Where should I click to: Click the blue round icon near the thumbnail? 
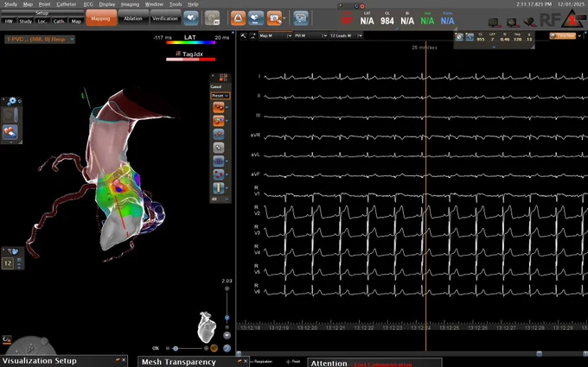coord(227,348)
